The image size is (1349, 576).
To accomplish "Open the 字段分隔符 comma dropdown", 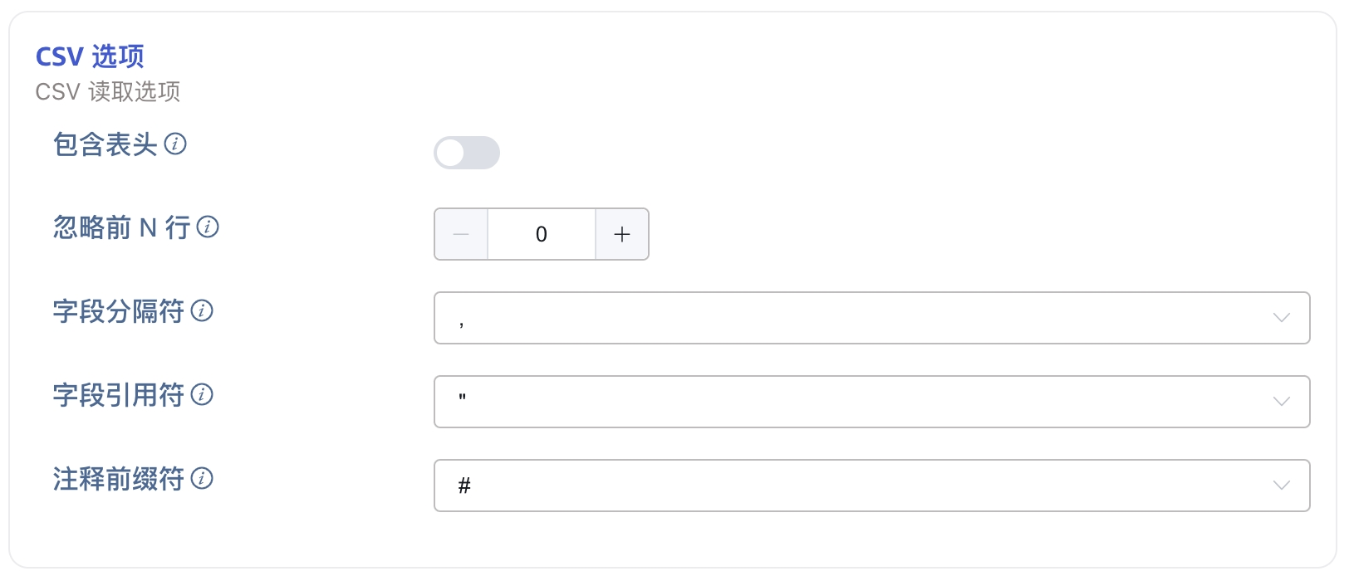I will (871, 318).
